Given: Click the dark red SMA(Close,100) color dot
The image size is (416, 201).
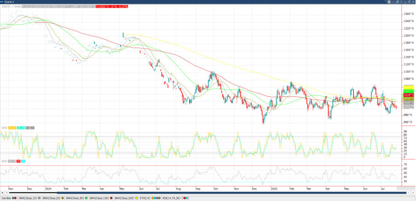Looking at the screenshot, I should coord(111,198).
